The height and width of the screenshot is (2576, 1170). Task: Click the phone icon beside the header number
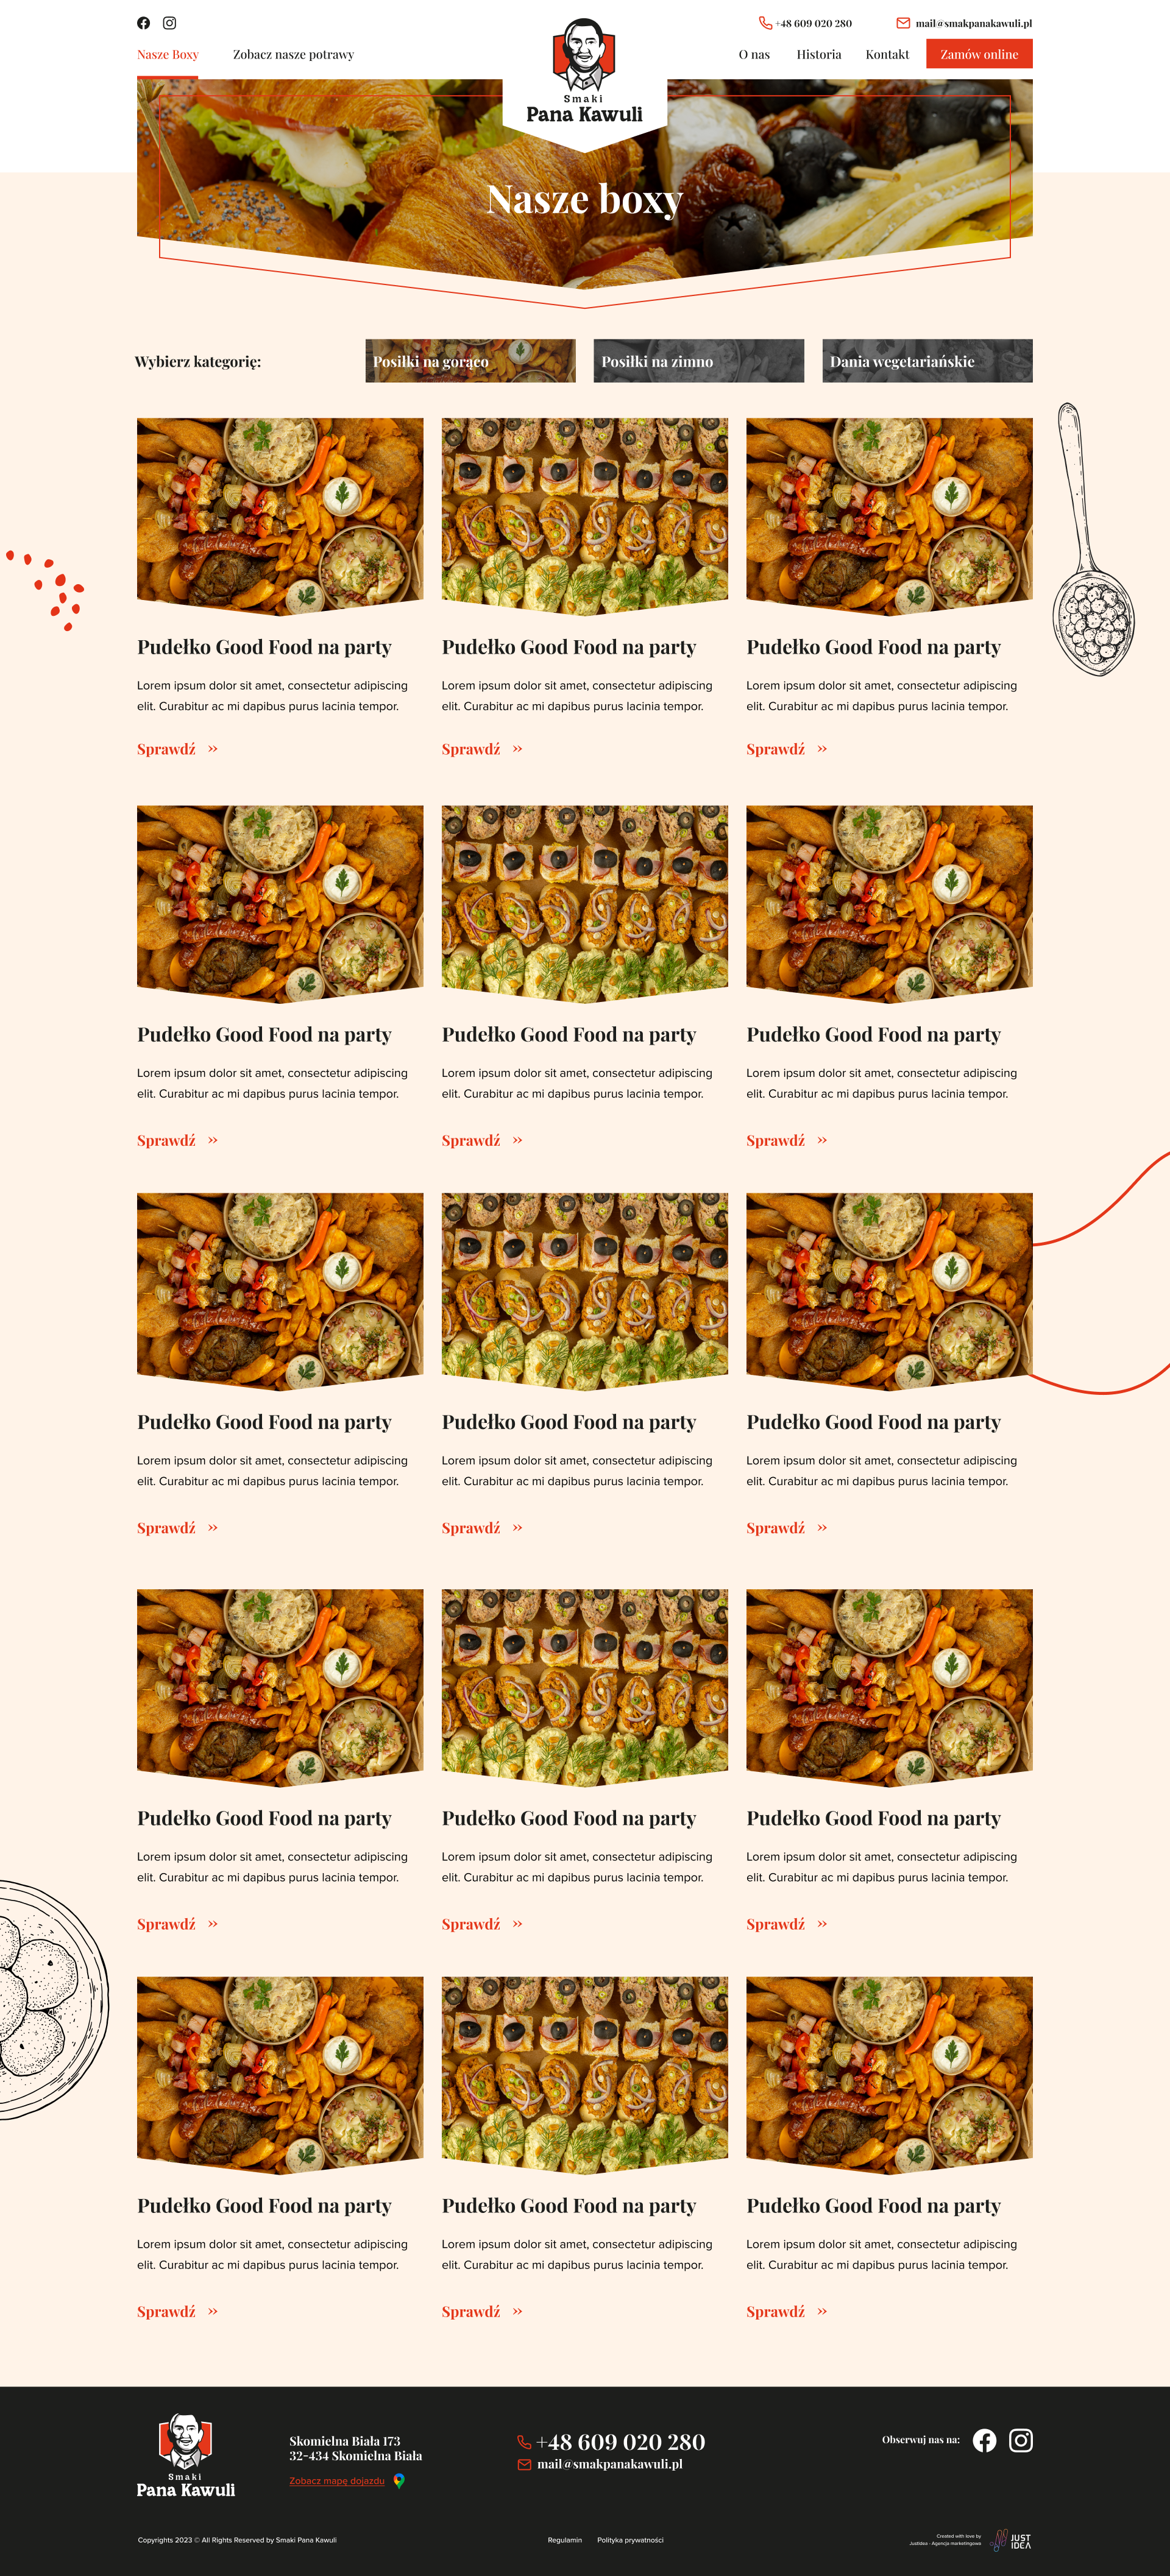[x=765, y=23]
